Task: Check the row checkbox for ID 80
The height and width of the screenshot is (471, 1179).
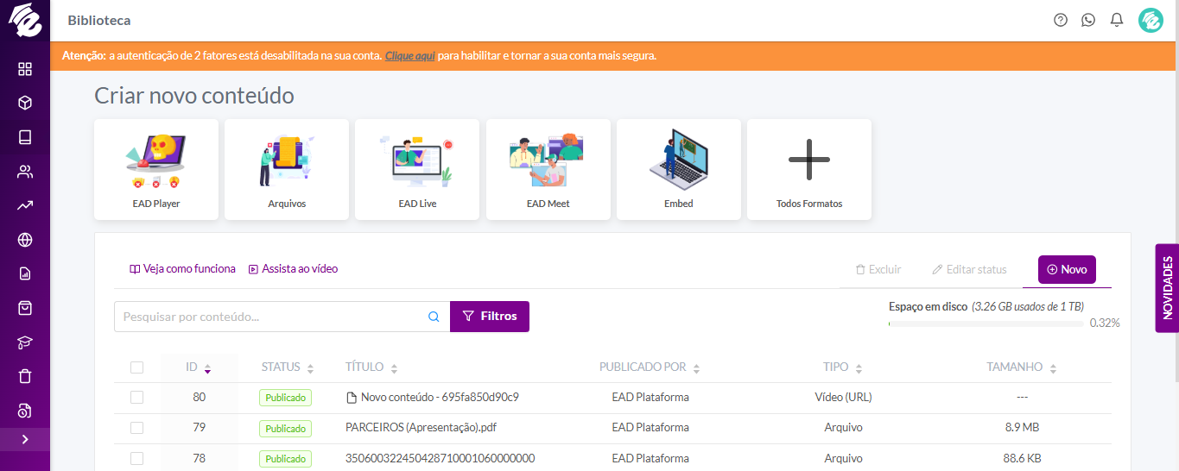Action: 136,398
